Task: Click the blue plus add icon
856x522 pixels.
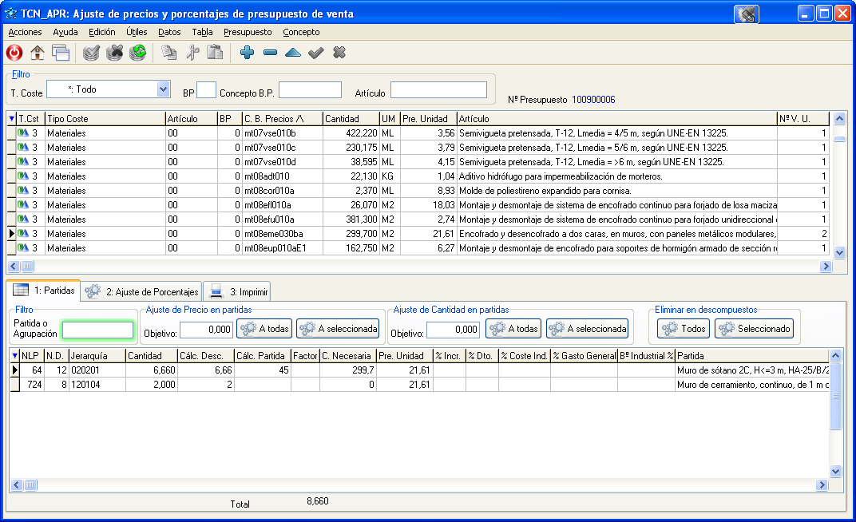Action: pos(247,53)
